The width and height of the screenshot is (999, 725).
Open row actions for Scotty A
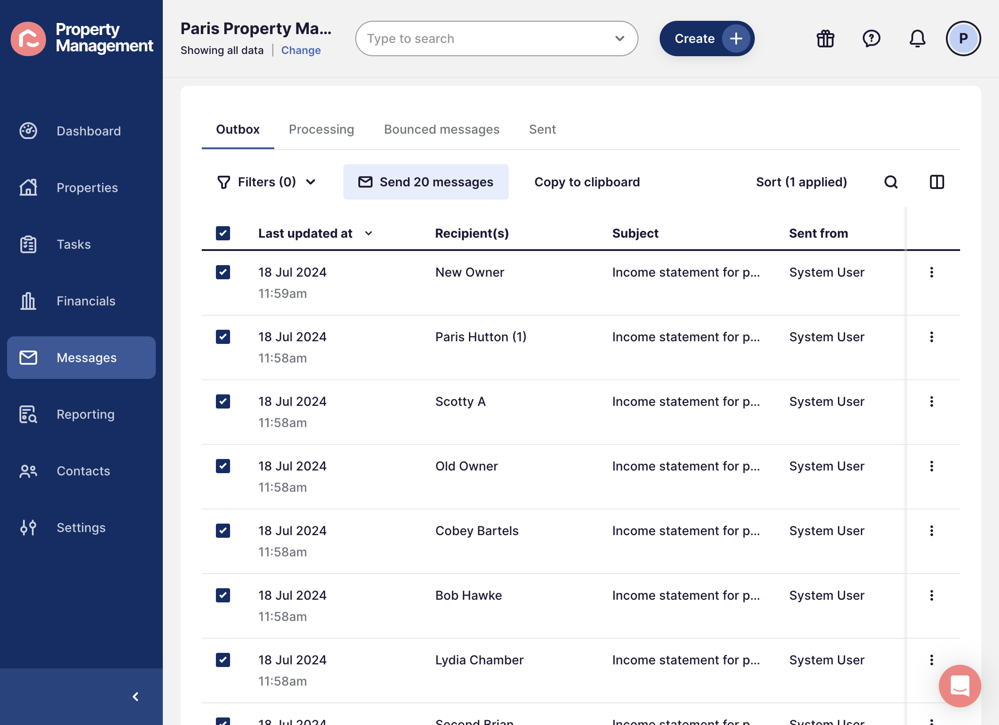(932, 401)
